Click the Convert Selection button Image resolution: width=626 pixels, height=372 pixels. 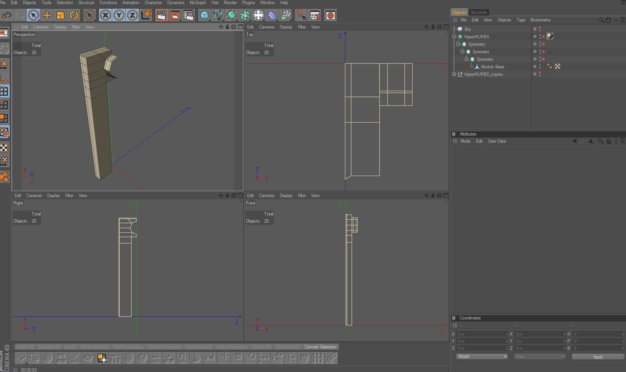pyautogui.click(x=320, y=347)
